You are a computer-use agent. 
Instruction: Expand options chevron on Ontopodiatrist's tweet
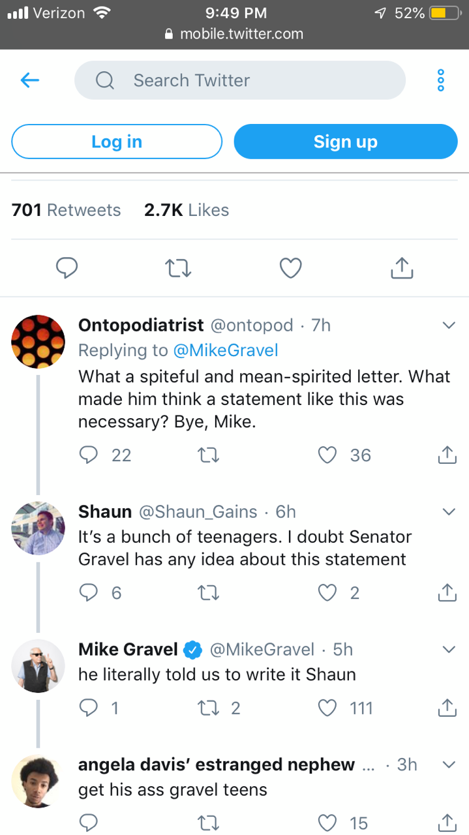coord(448,326)
